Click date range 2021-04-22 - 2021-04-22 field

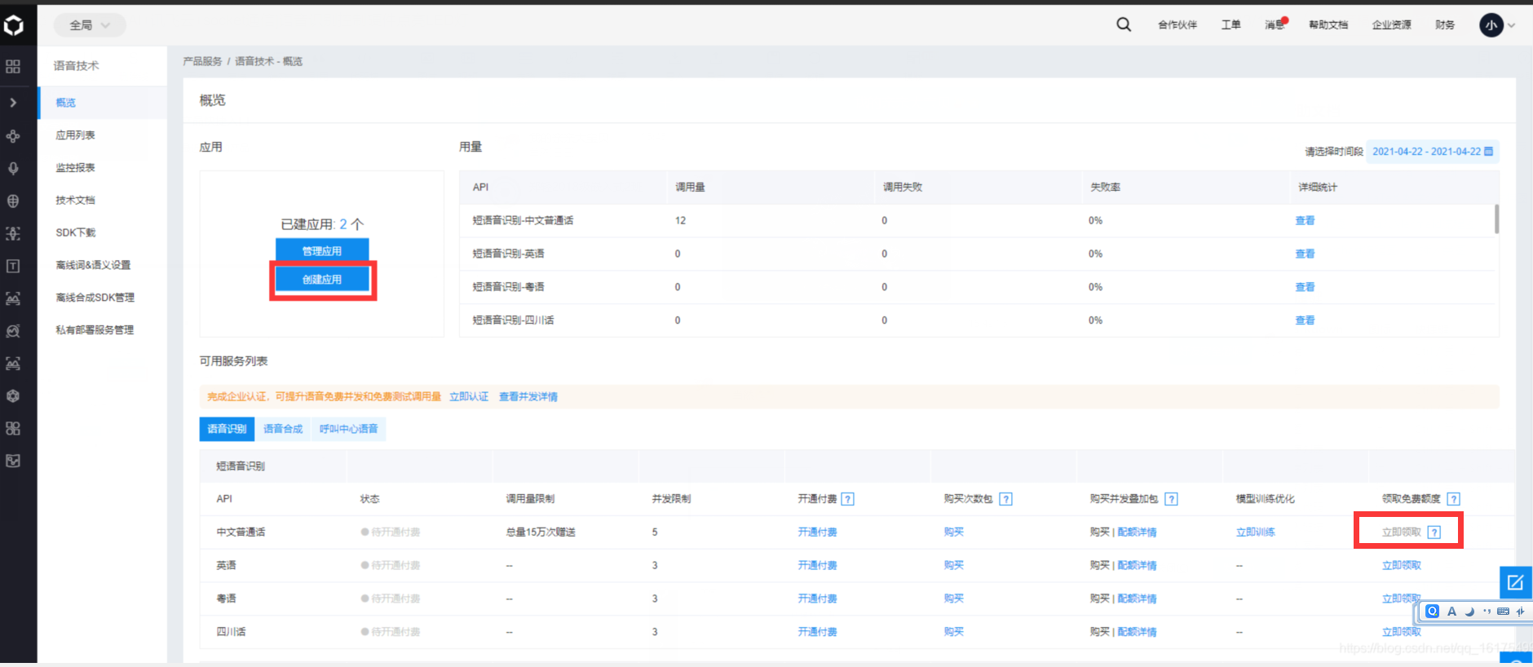tap(1432, 152)
